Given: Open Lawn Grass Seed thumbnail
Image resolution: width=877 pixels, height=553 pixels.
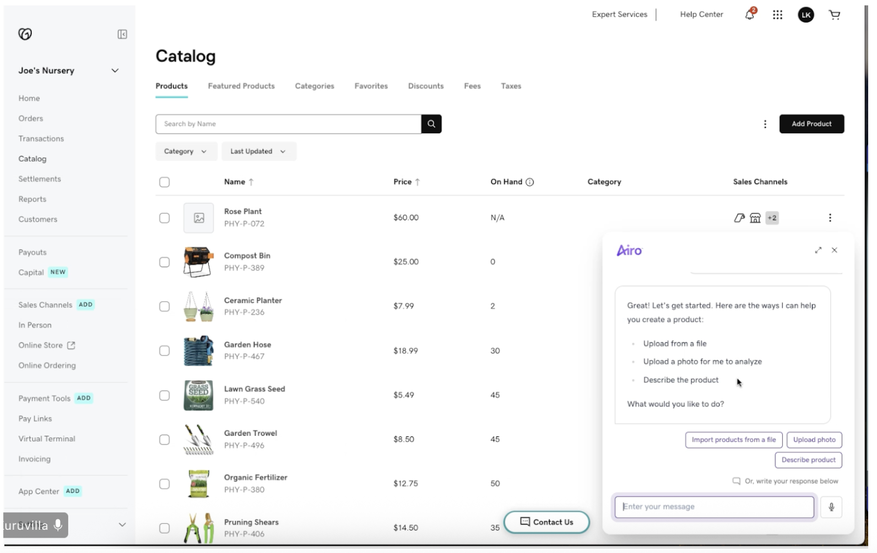Looking at the screenshot, I should (x=198, y=395).
